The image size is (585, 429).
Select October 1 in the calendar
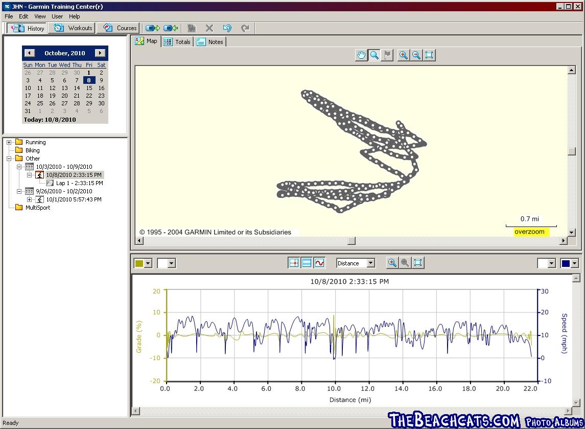[x=89, y=73]
